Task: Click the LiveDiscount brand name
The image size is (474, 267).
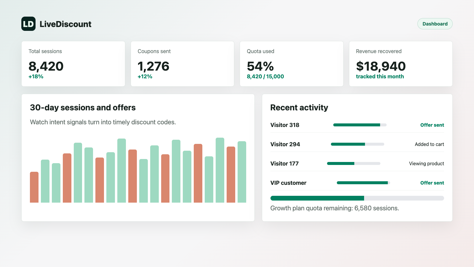Action: click(65, 24)
